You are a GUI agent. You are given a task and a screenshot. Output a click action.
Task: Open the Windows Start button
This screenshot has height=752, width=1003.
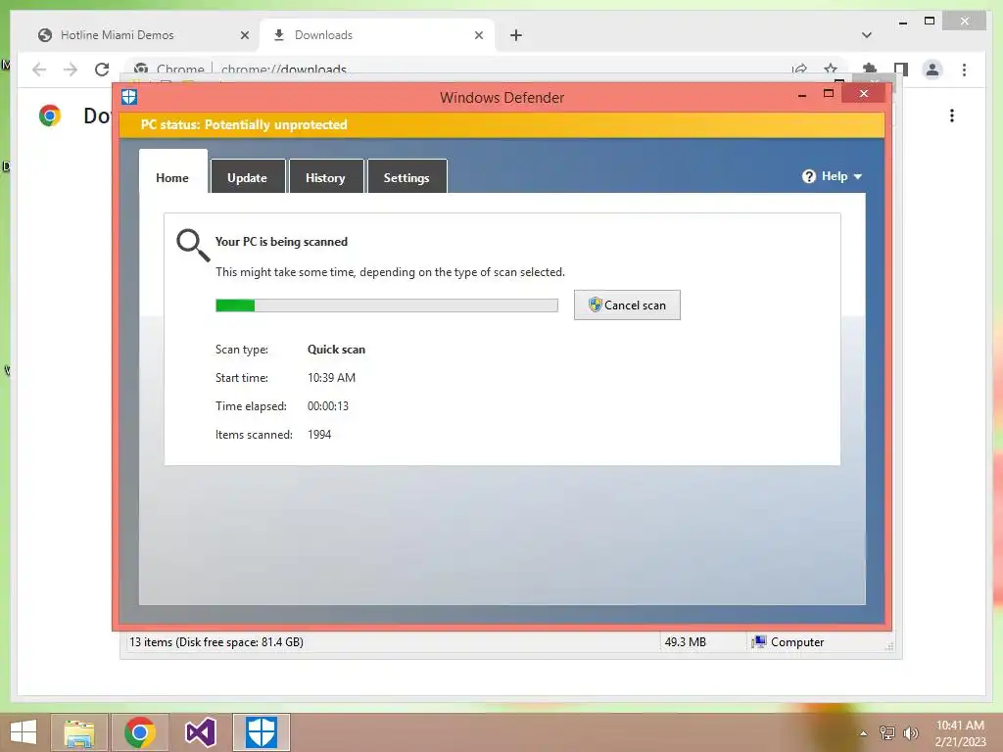click(24, 732)
